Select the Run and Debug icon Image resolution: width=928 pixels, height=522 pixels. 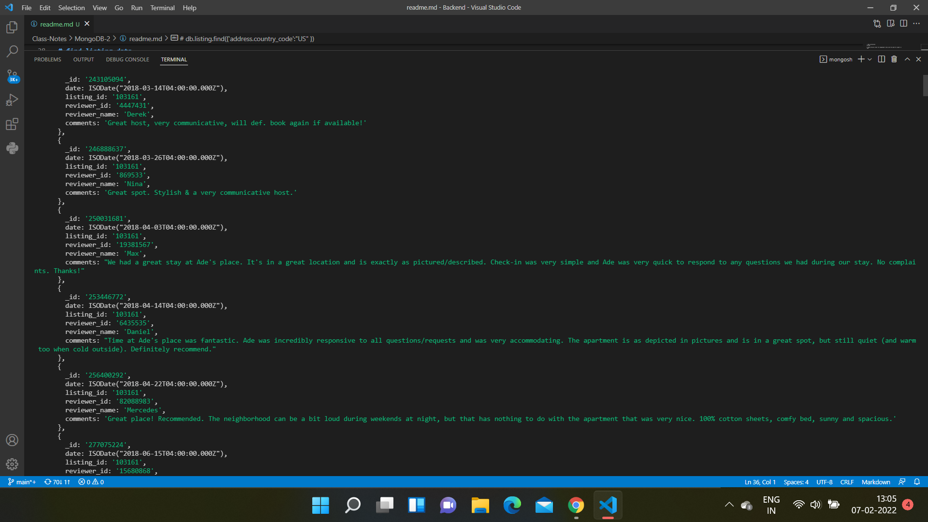[x=12, y=100]
